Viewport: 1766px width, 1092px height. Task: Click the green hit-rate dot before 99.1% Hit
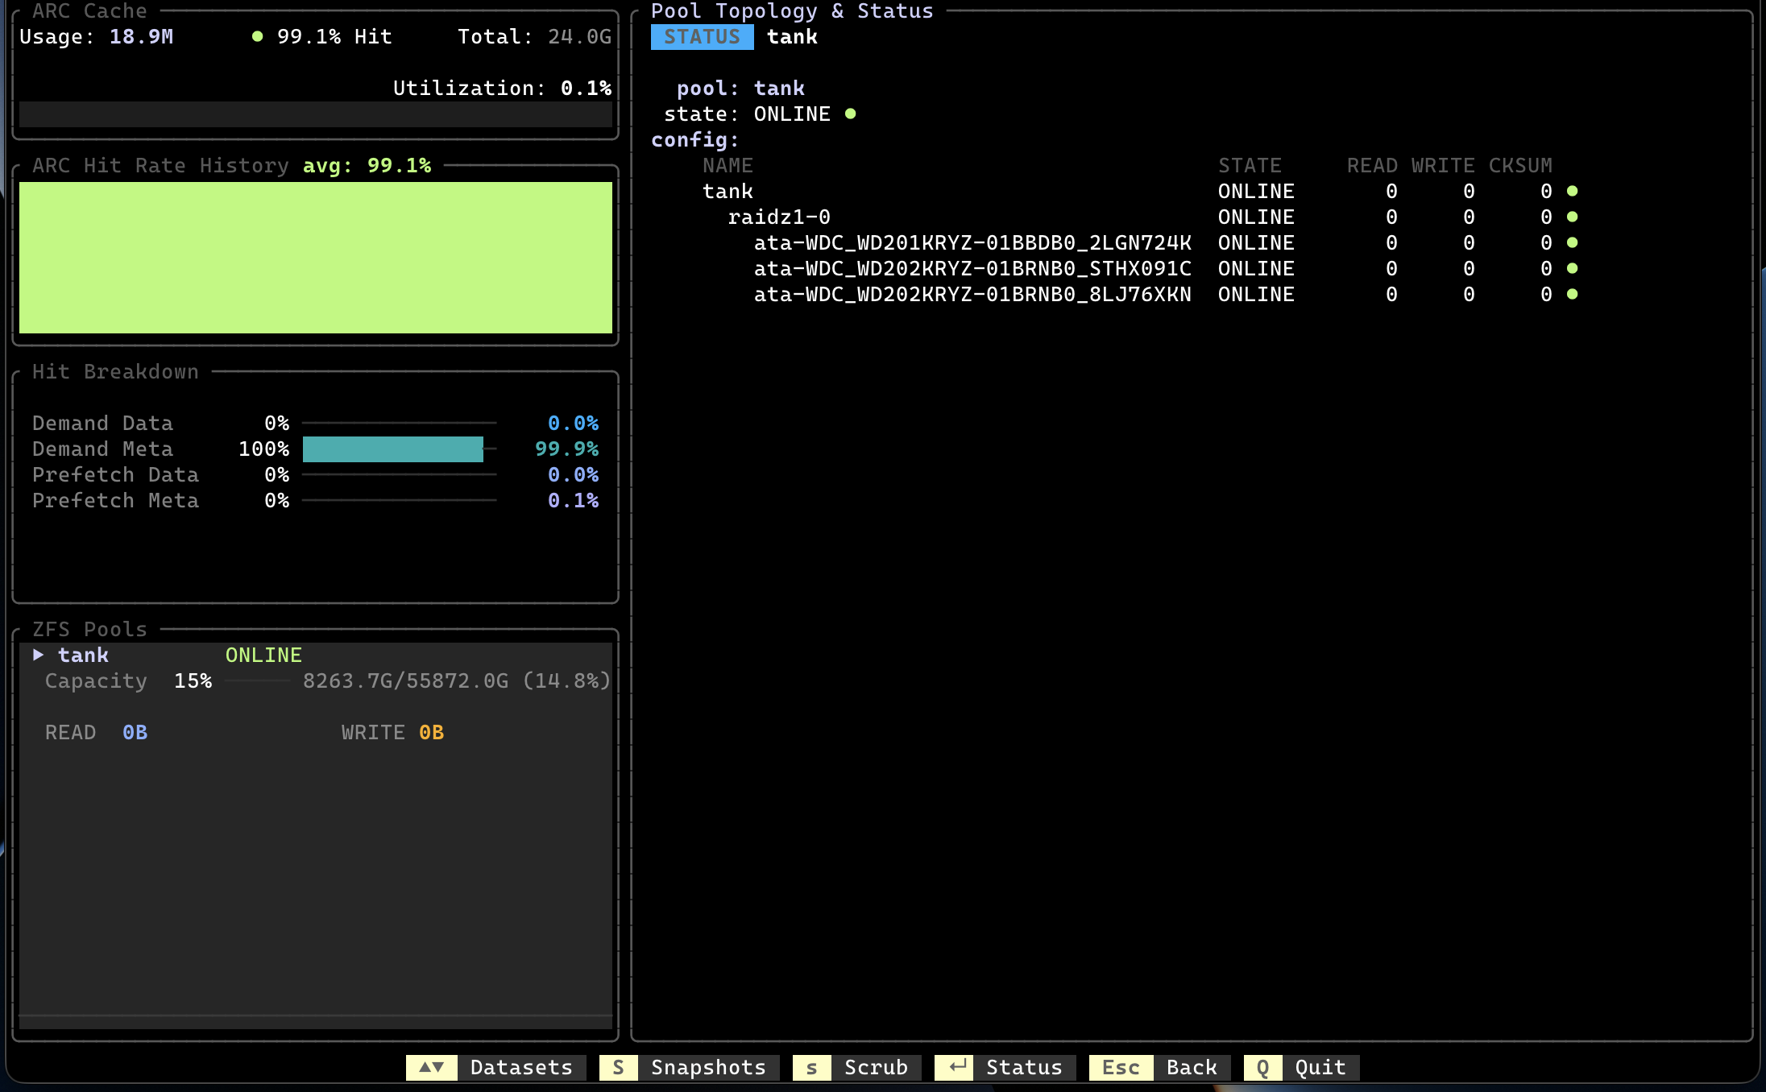point(257,36)
